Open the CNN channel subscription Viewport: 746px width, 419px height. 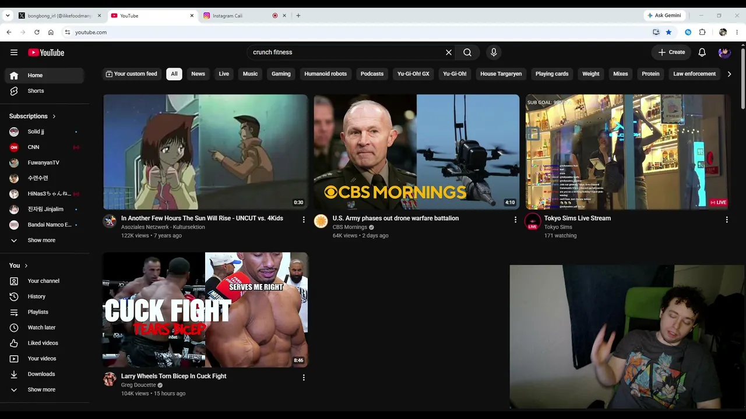tap(44, 147)
